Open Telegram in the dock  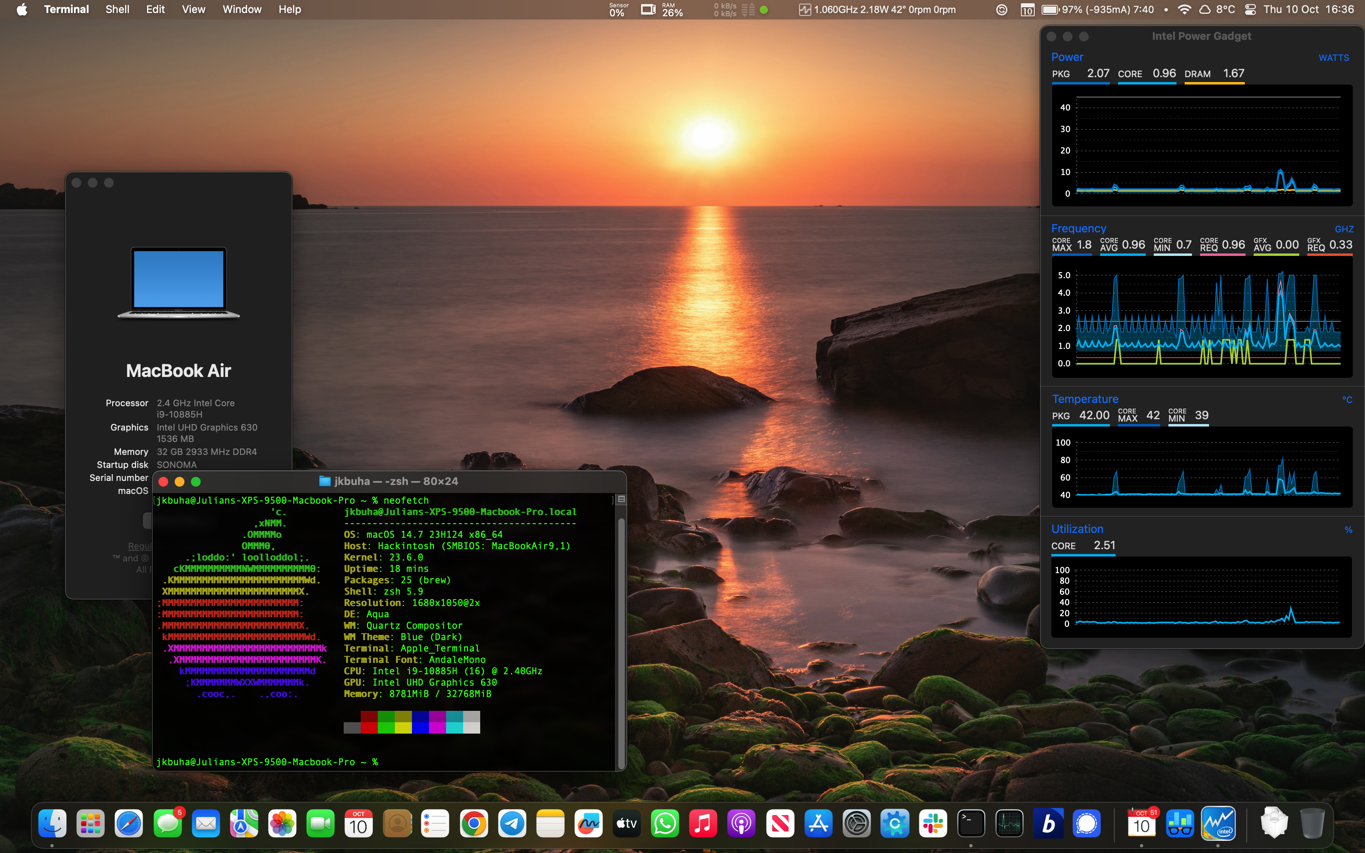tap(512, 824)
